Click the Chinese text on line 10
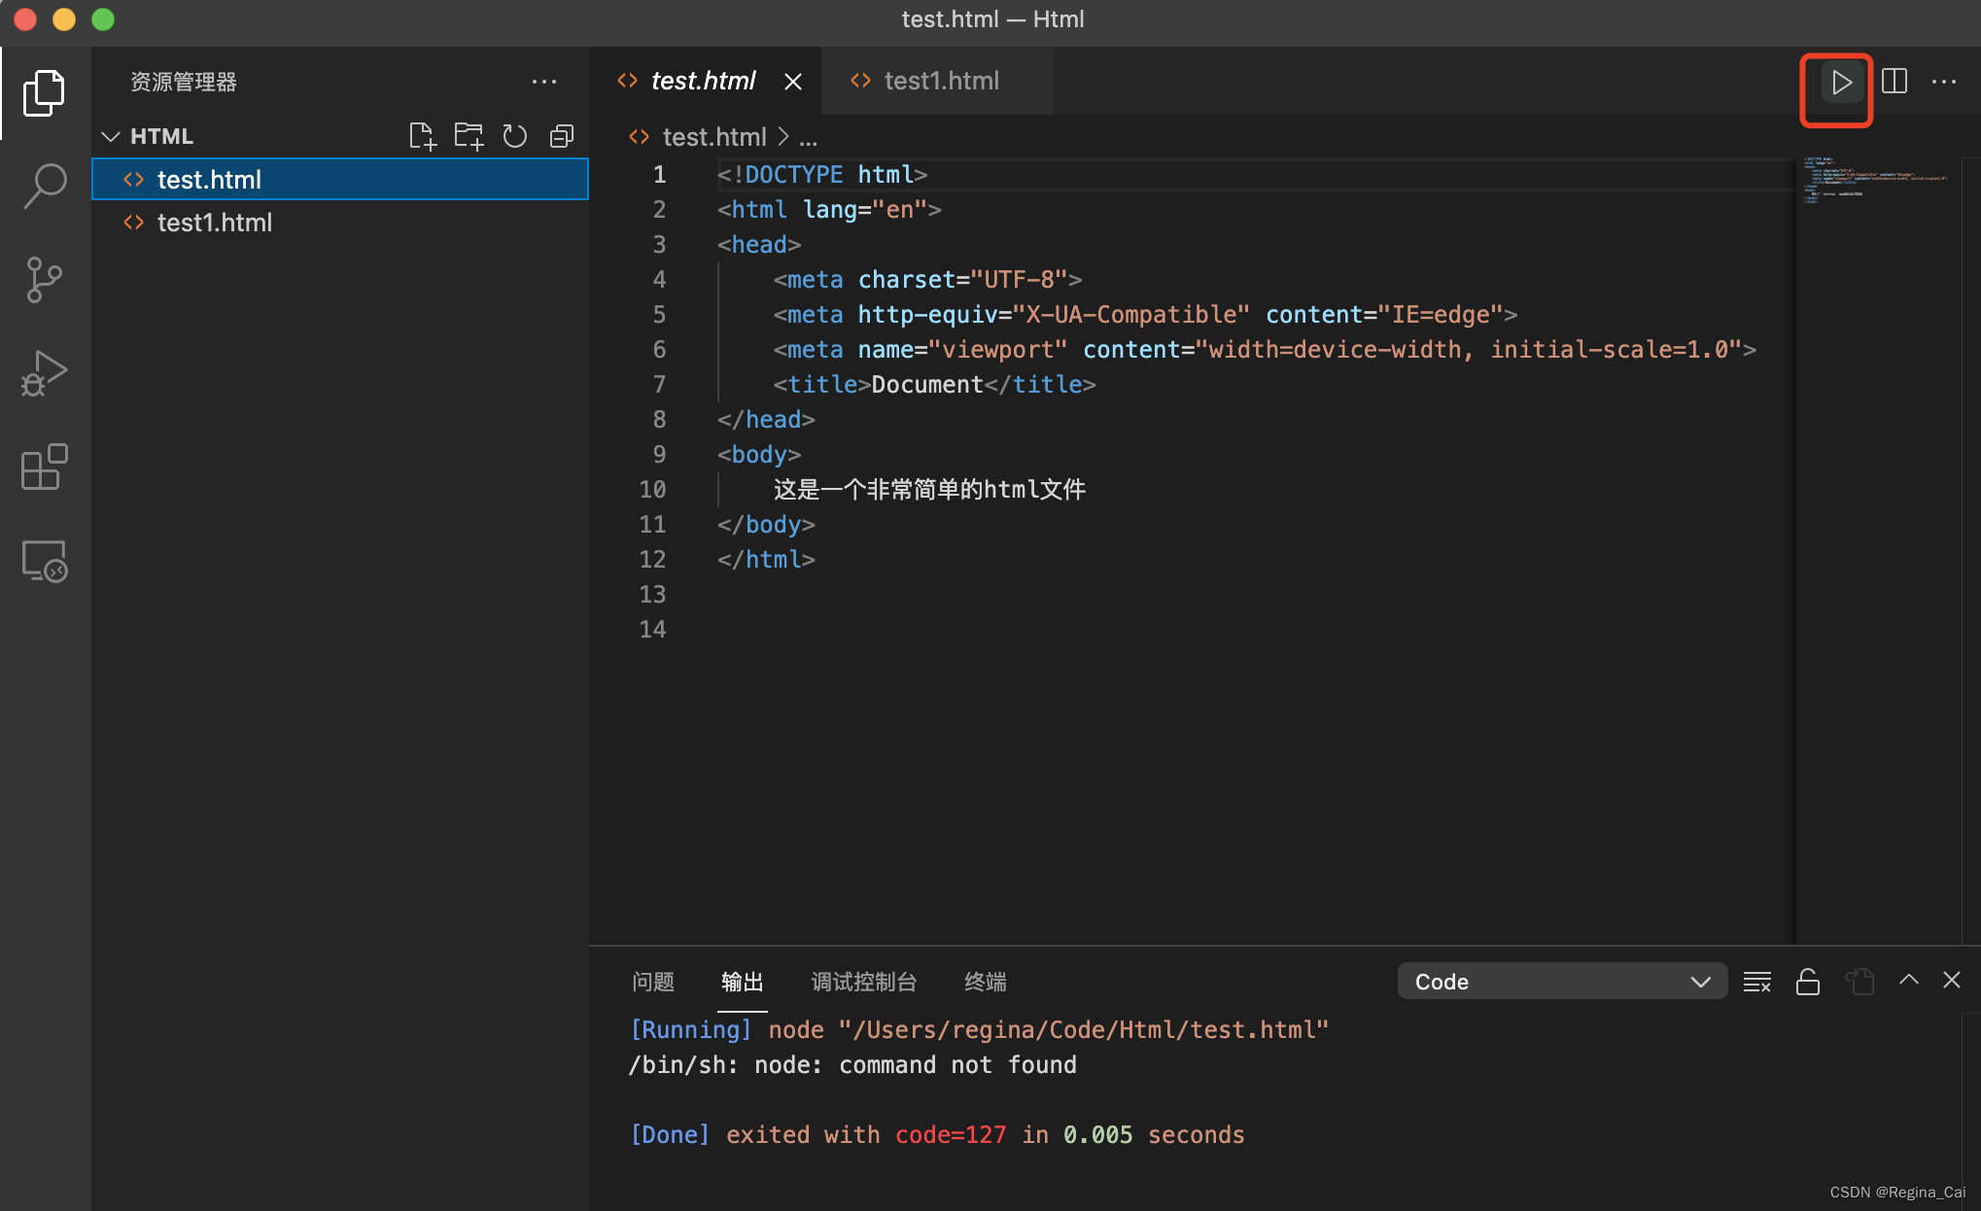The height and width of the screenshot is (1211, 1981). coord(929,490)
